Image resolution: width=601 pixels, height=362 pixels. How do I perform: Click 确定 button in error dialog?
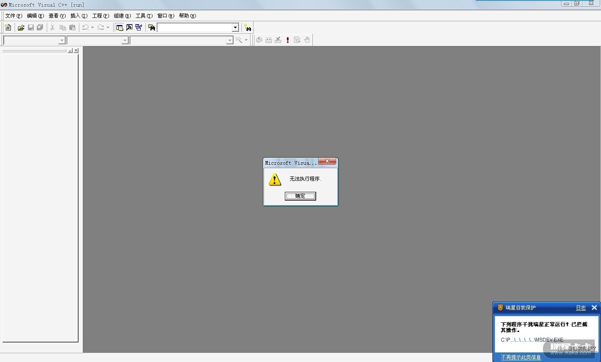click(300, 196)
